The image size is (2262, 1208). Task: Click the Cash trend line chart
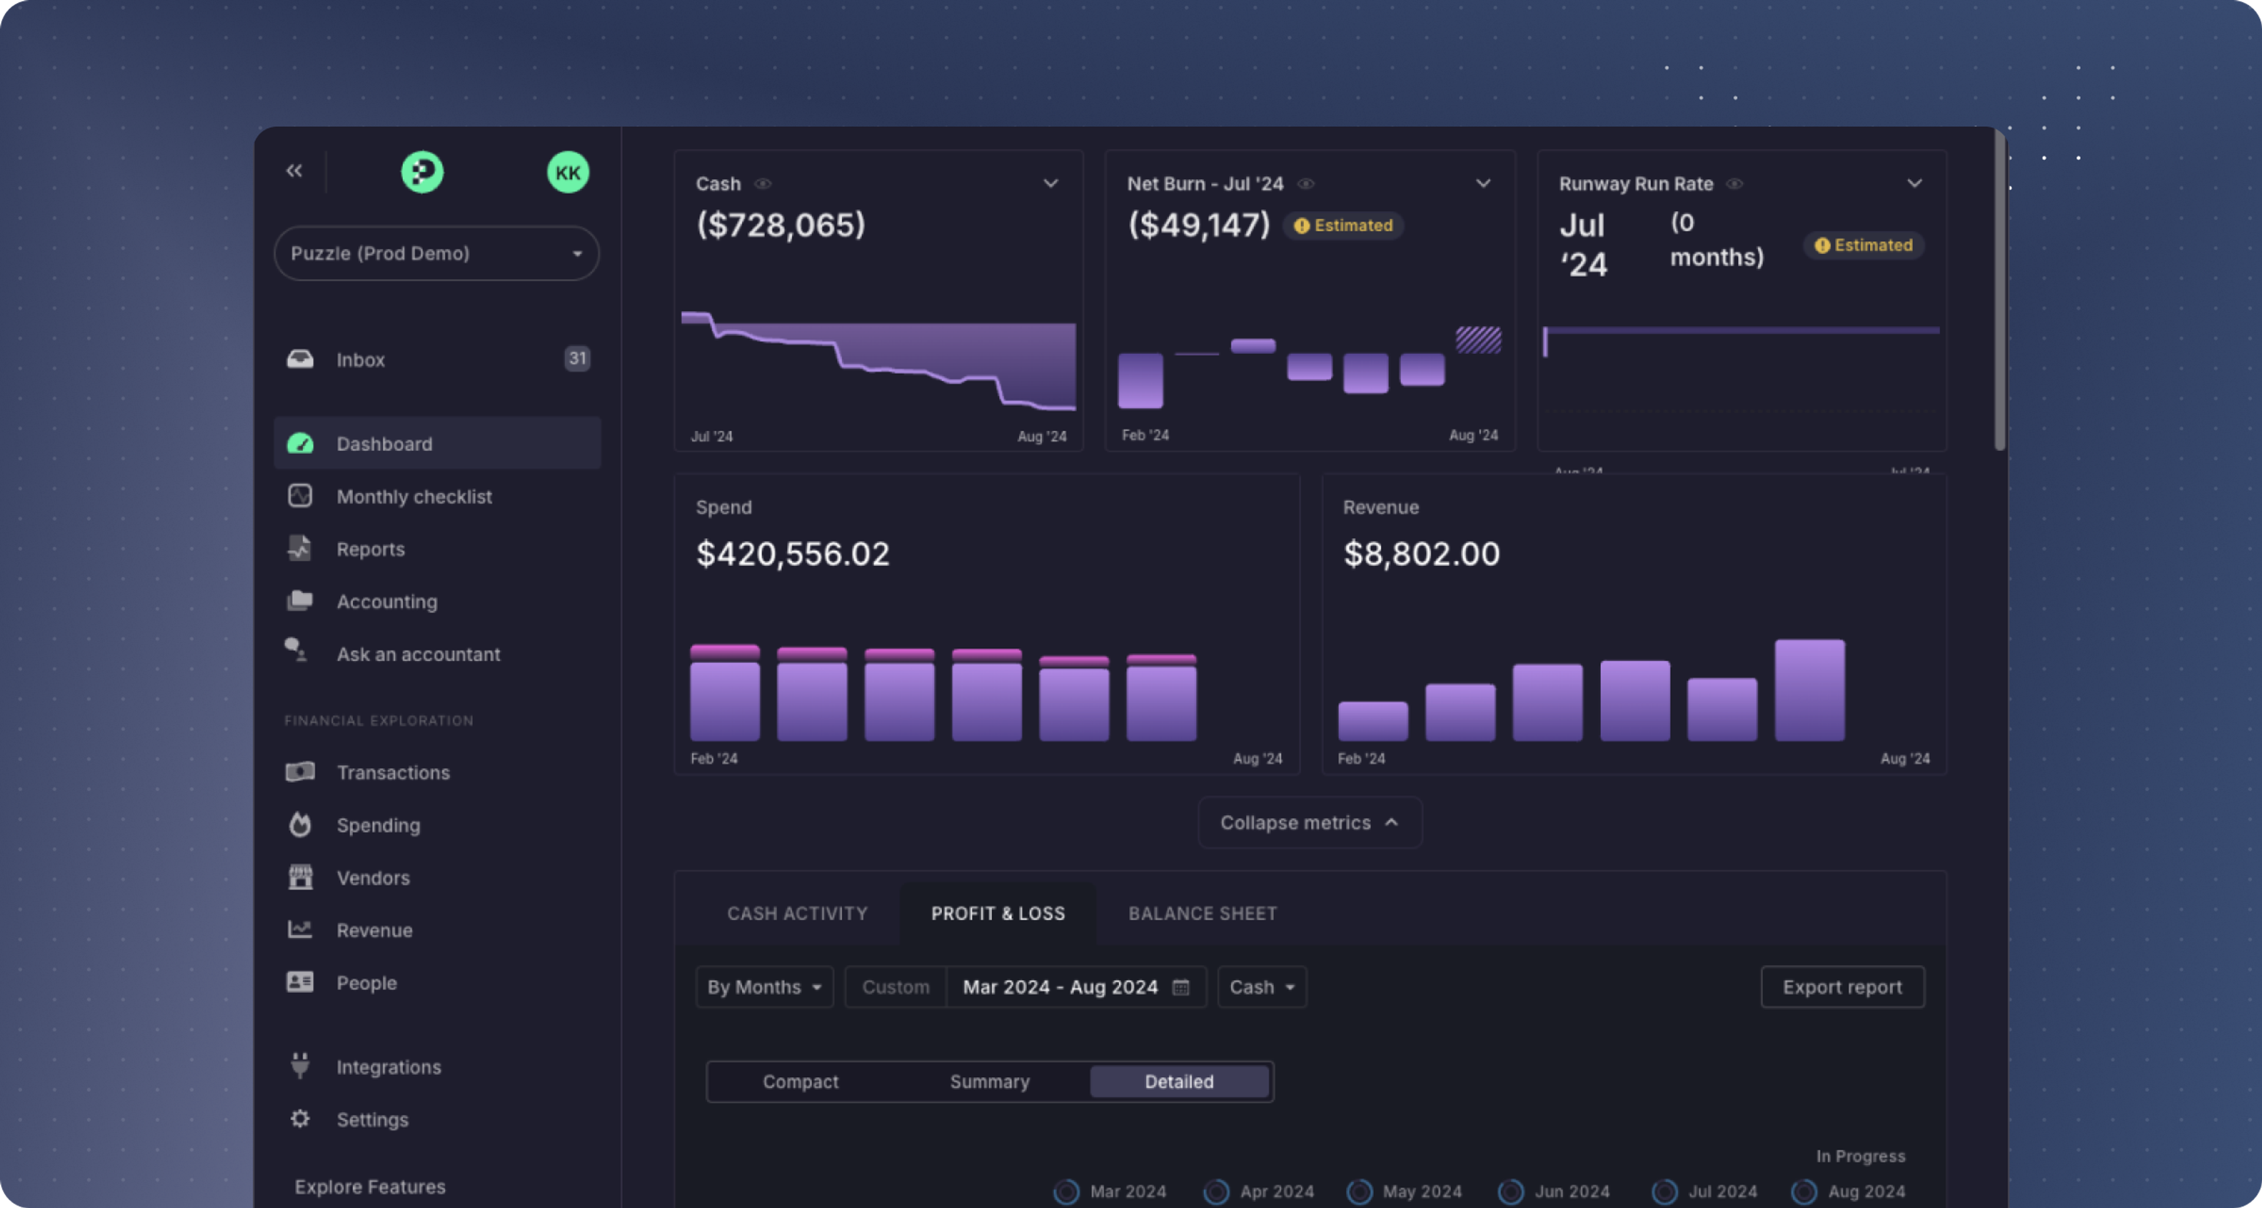(x=878, y=361)
